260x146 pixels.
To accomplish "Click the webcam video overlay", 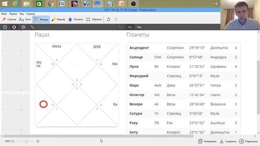I will [x=240, y=15].
